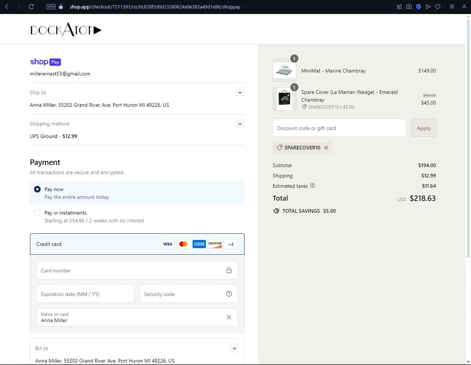Go back to the previous page
The image size is (471, 365).
coord(7,7)
